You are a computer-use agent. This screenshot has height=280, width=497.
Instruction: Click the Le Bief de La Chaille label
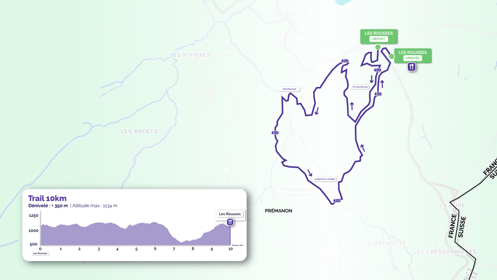coord(324,179)
